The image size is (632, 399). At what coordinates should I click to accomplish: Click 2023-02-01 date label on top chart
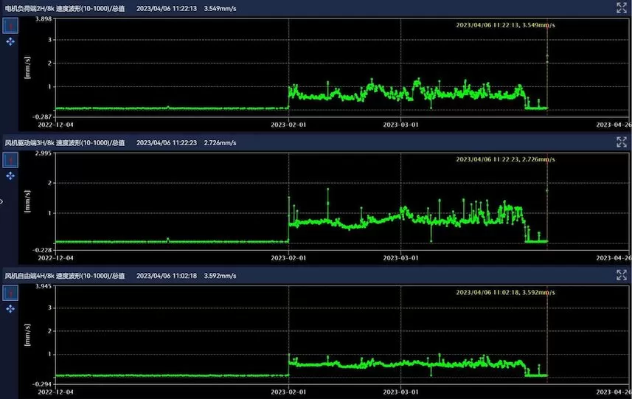288,125
